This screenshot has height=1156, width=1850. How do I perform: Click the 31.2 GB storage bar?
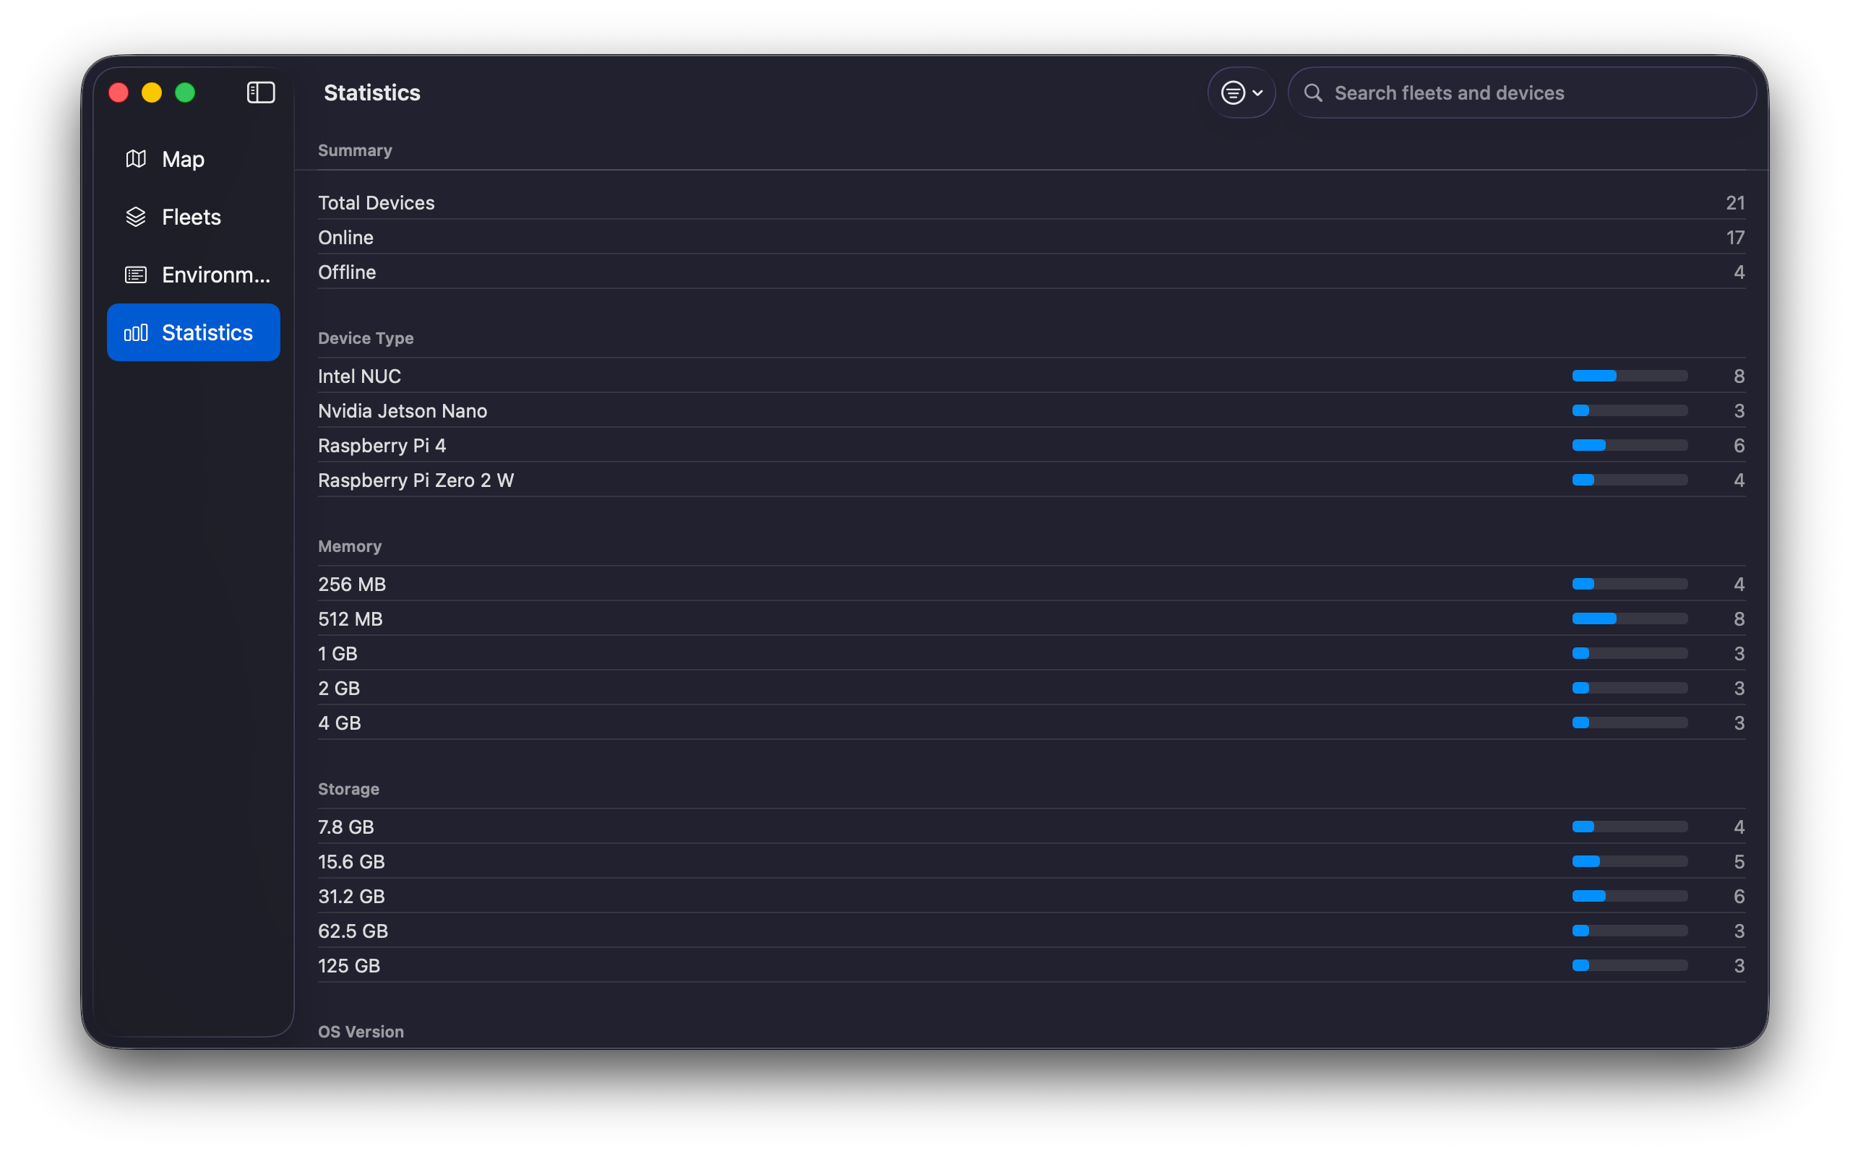[x=1630, y=896]
